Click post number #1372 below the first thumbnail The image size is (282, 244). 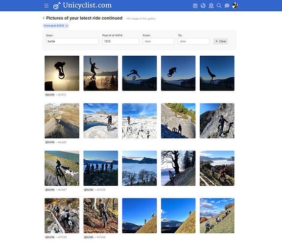click(x=62, y=95)
